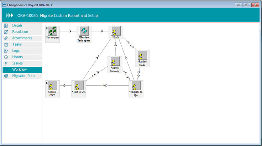The width and height of the screenshot is (262, 146).
Task: Open the Issues section
Action: 22,63
